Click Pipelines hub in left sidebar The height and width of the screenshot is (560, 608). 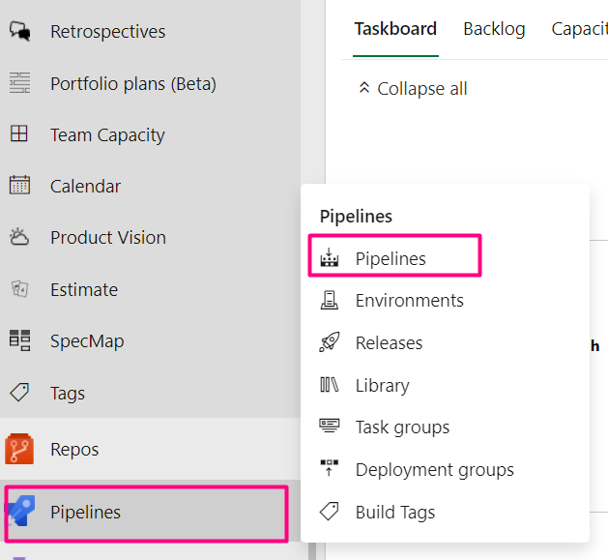pos(86,513)
